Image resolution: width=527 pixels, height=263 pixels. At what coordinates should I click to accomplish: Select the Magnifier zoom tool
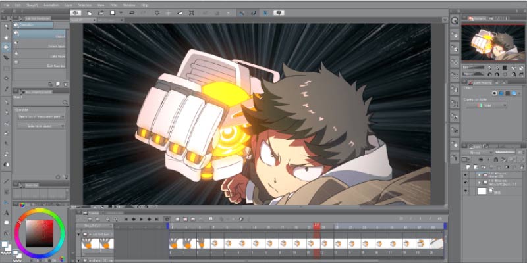point(6,26)
